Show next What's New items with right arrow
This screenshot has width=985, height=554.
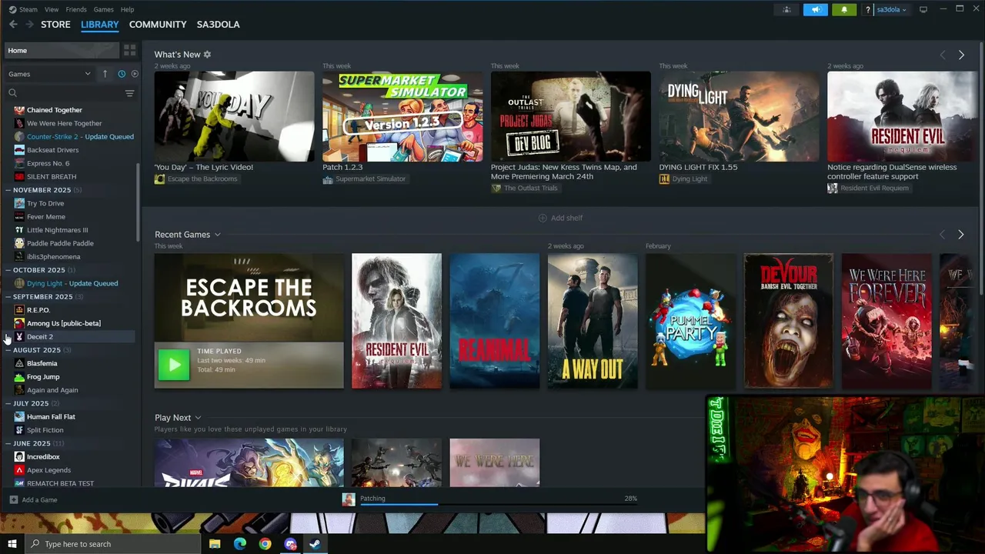click(x=961, y=55)
